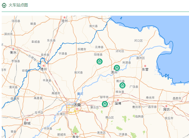Screen dimensions: 189x138
Task: Click the 饶阳县 label
Action: point(16,21)
